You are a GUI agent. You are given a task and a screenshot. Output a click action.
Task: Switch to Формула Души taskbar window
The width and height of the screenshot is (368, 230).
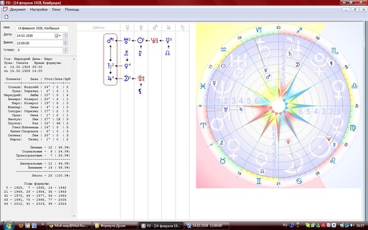pyautogui.click(x=115, y=226)
